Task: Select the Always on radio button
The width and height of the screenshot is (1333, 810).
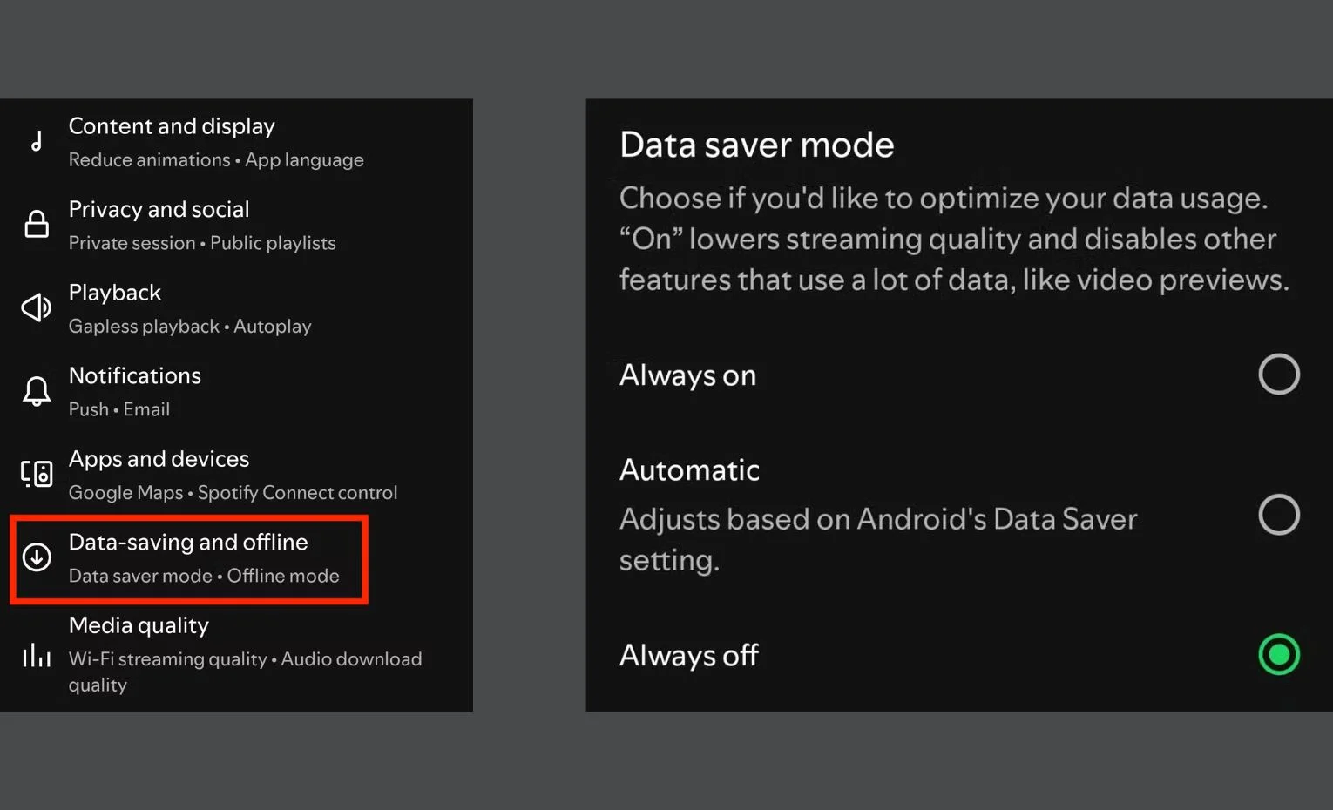Action: [x=1279, y=375]
